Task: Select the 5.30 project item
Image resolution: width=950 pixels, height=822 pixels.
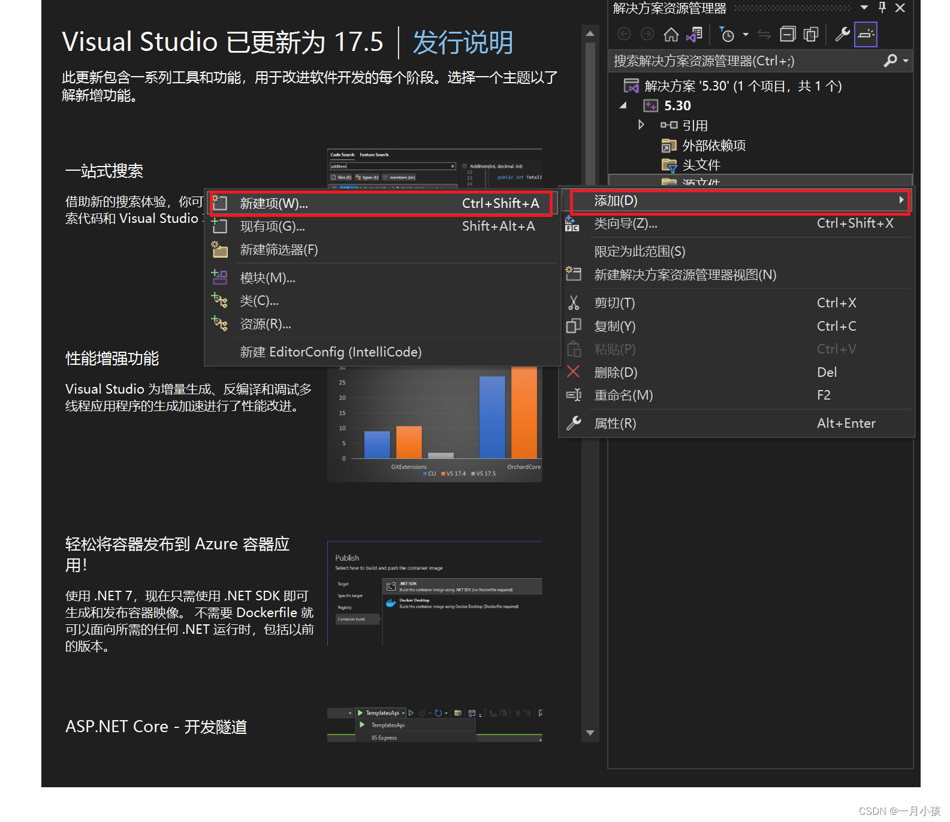Action: click(x=677, y=106)
